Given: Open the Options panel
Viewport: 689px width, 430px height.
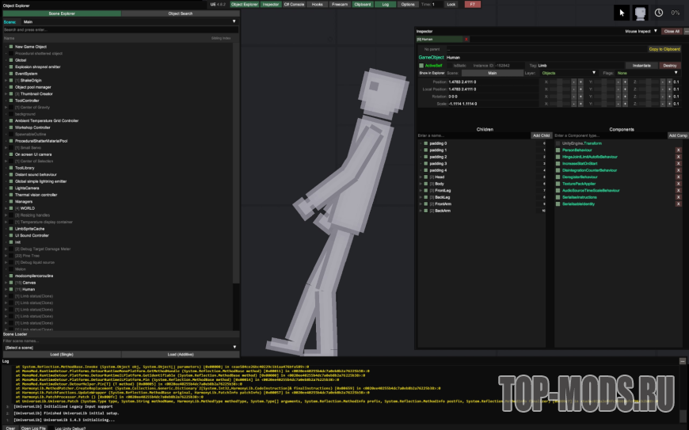Looking at the screenshot, I should 408,5.
